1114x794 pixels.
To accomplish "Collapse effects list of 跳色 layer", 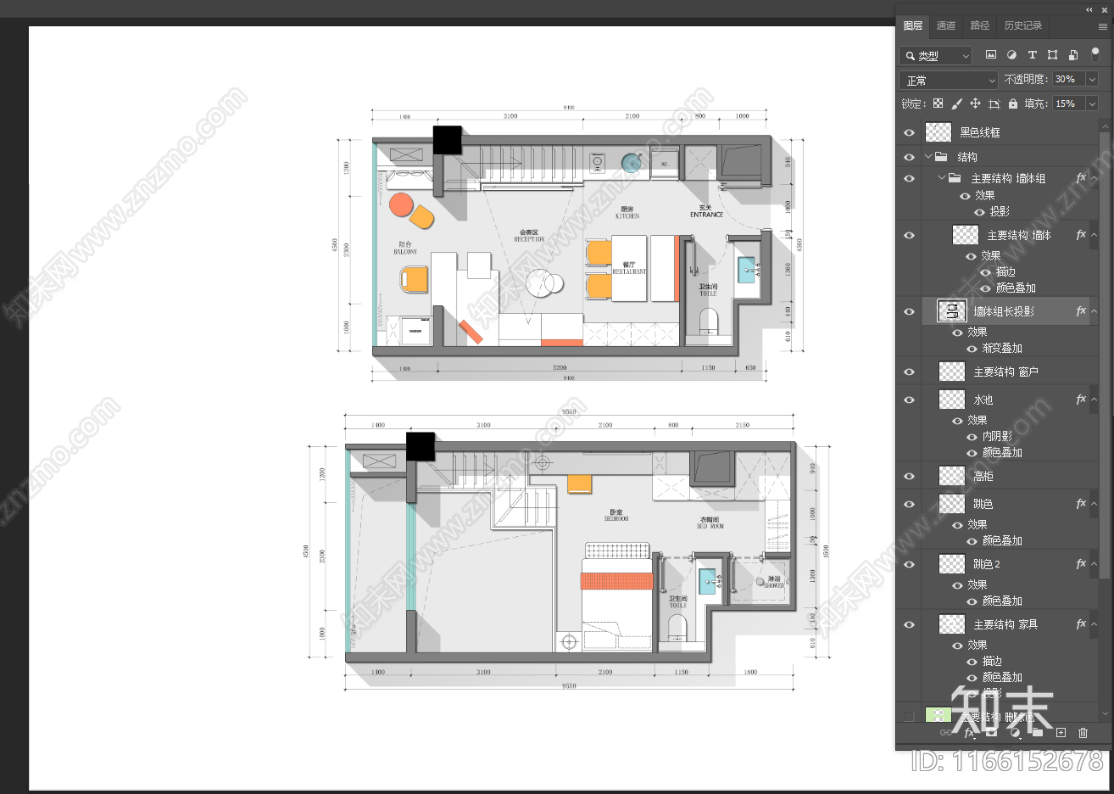I will pyautogui.click(x=1094, y=504).
